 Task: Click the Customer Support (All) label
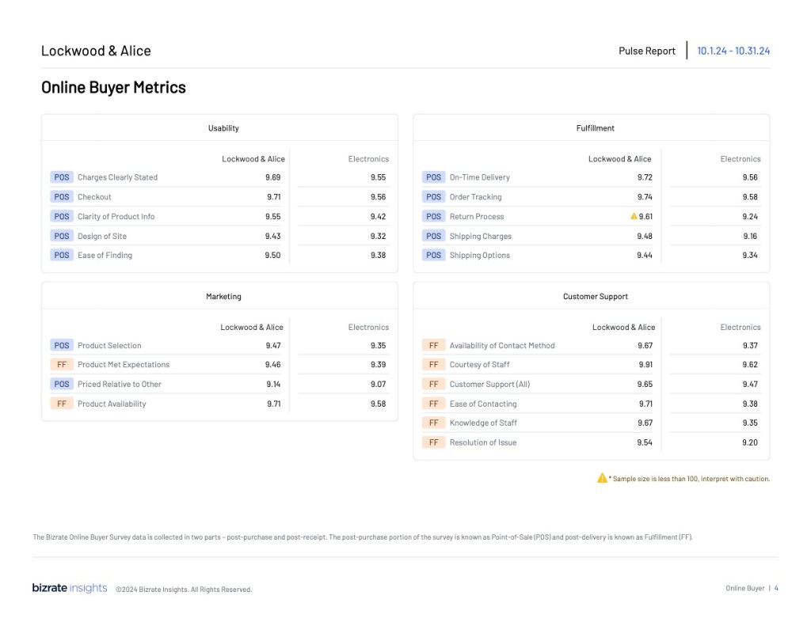[x=489, y=384]
